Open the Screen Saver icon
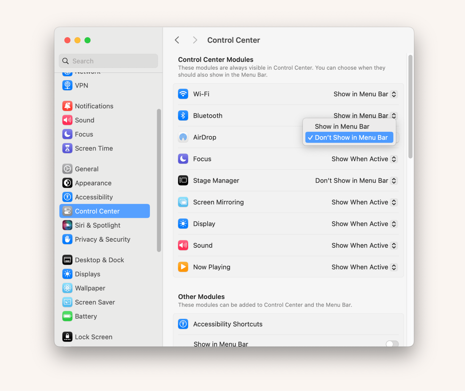The width and height of the screenshot is (465, 391). (x=67, y=302)
